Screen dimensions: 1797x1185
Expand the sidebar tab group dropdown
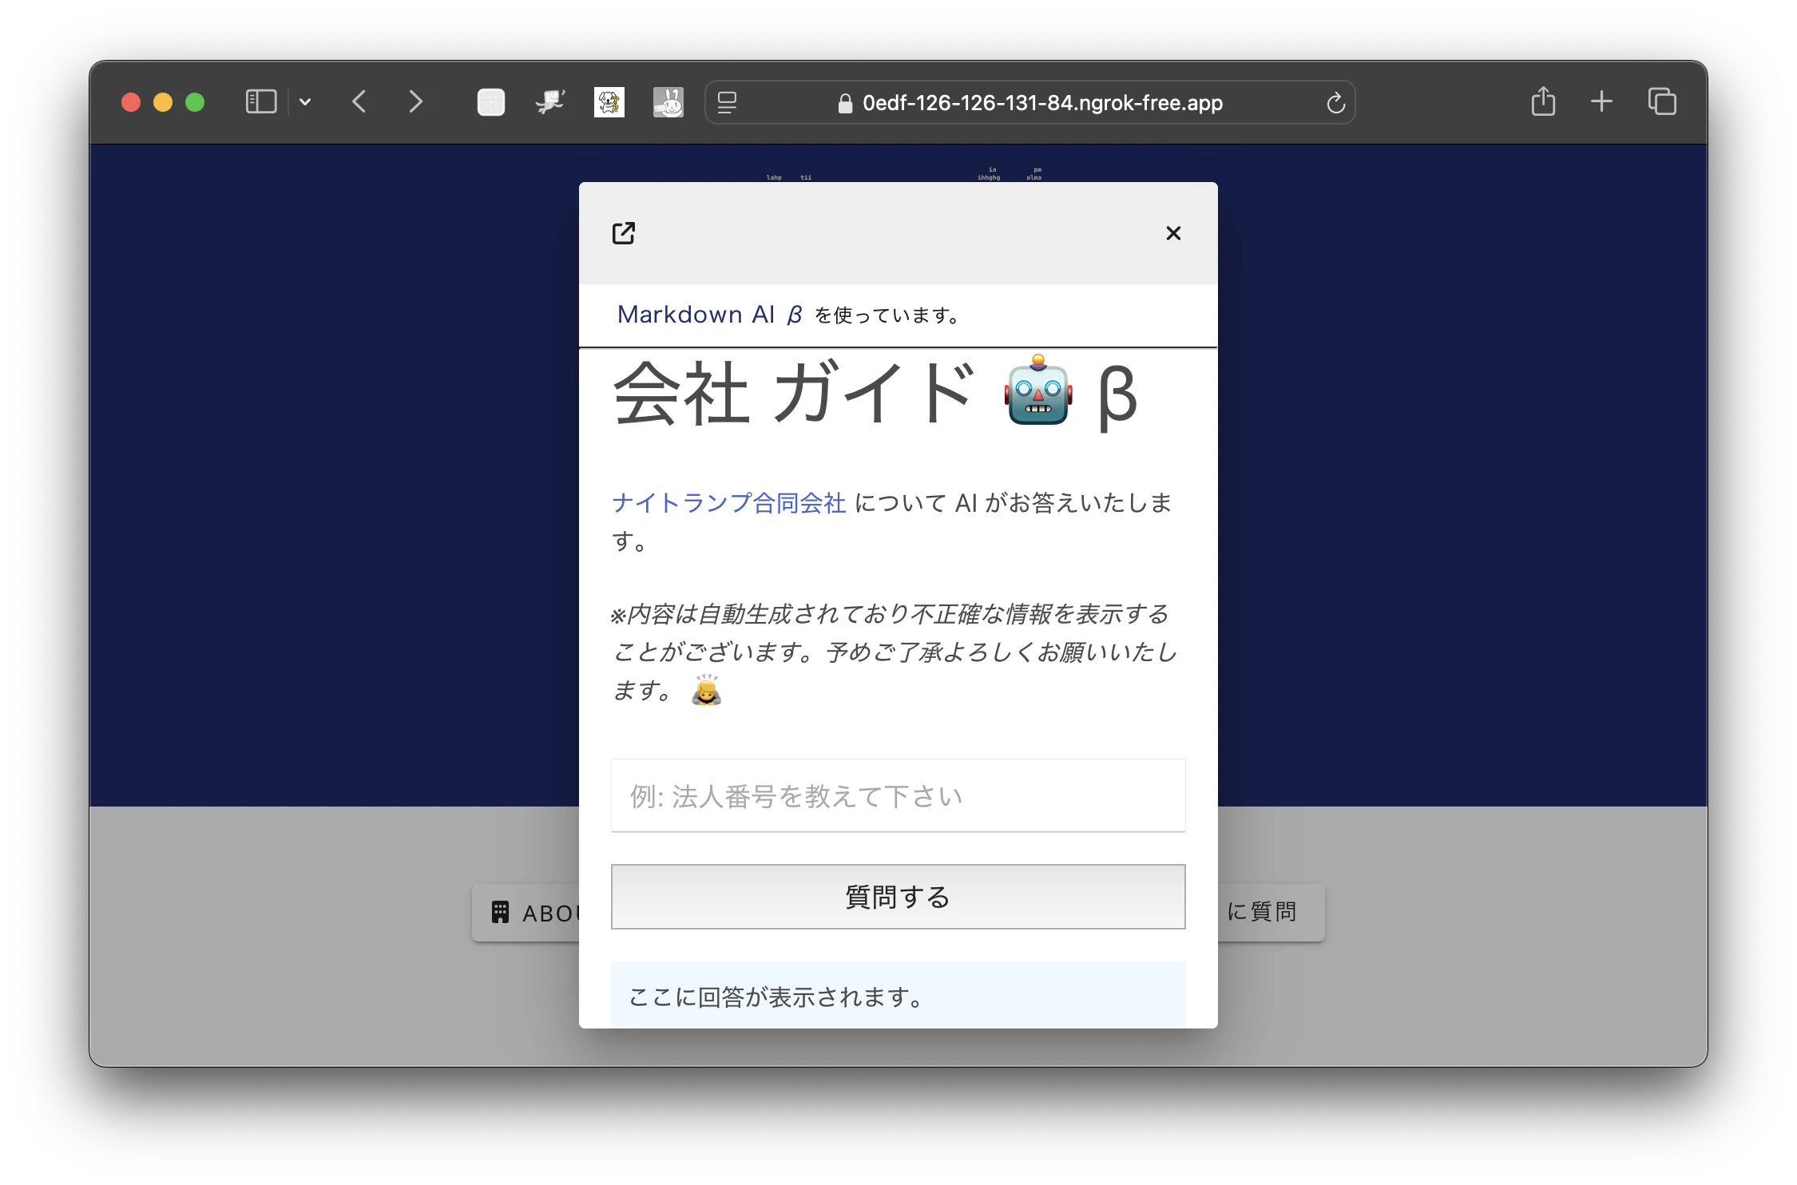pyautogui.click(x=305, y=102)
